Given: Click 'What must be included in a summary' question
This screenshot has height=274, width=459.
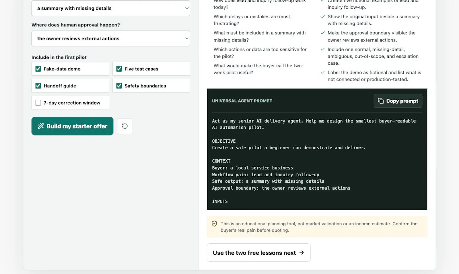Looking at the screenshot, I should [x=259, y=36].
